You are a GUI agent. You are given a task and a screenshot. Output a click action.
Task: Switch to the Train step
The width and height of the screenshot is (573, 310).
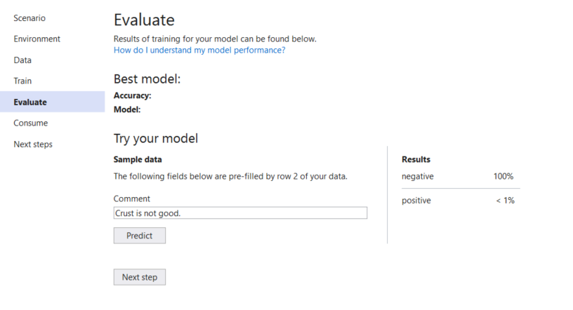[22, 81]
